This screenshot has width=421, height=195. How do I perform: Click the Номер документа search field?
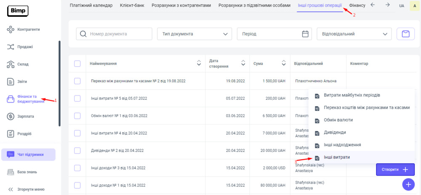click(x=114, y=34)
